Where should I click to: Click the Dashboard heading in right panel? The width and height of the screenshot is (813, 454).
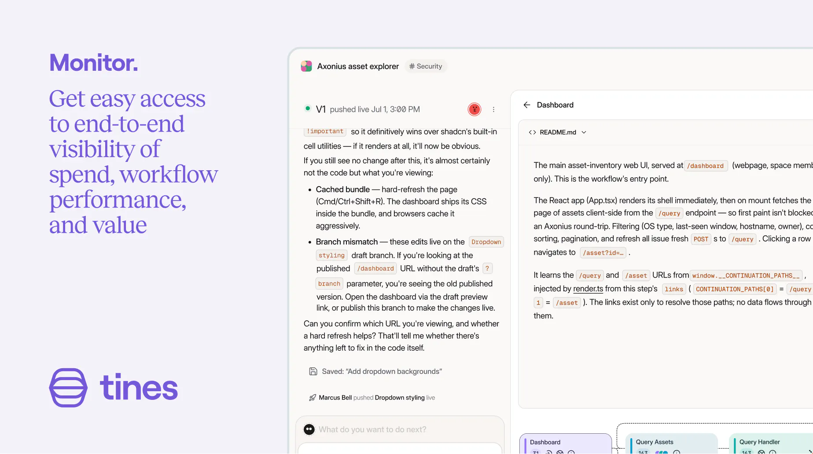(x=555, y=105)
